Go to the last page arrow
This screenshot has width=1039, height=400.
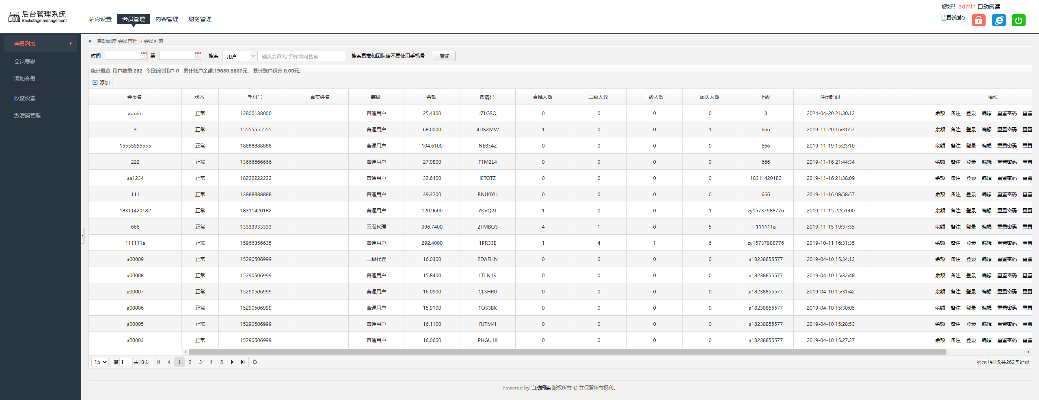243,362
